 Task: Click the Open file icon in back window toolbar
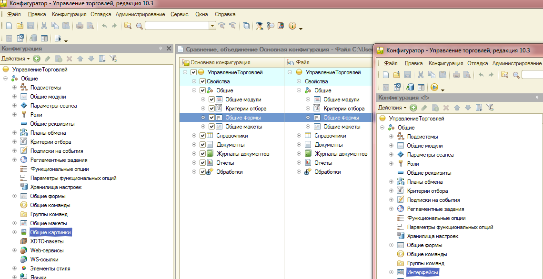(x=20, y=26)
